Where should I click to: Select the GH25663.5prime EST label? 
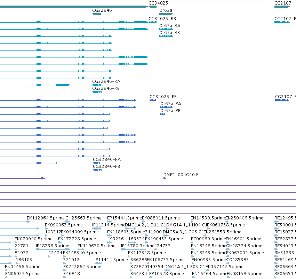click(x=83, y=218)
